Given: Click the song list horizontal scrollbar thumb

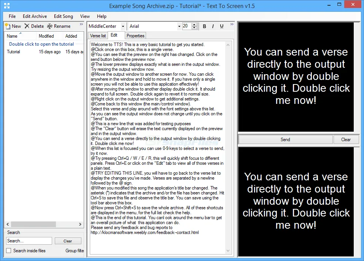Looking at the screenshot, I should (x=33, y=224).
